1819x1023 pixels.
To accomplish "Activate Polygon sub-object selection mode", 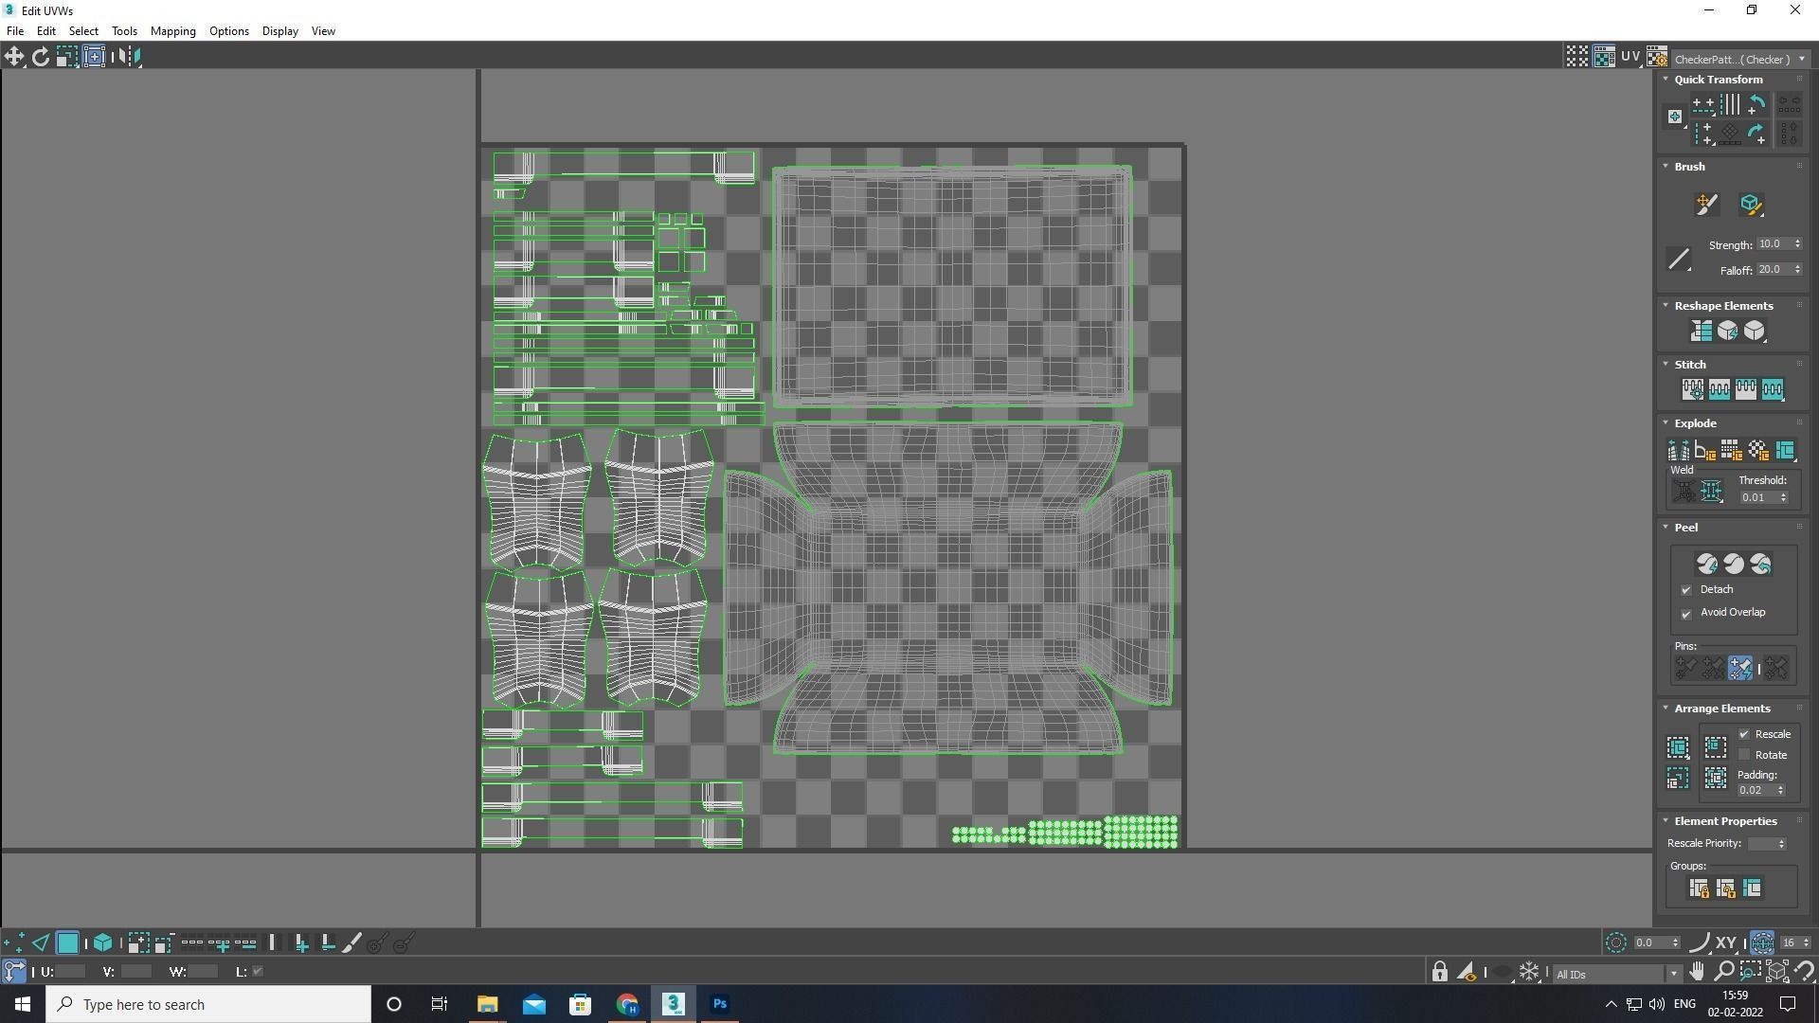I will pos(67,943).
